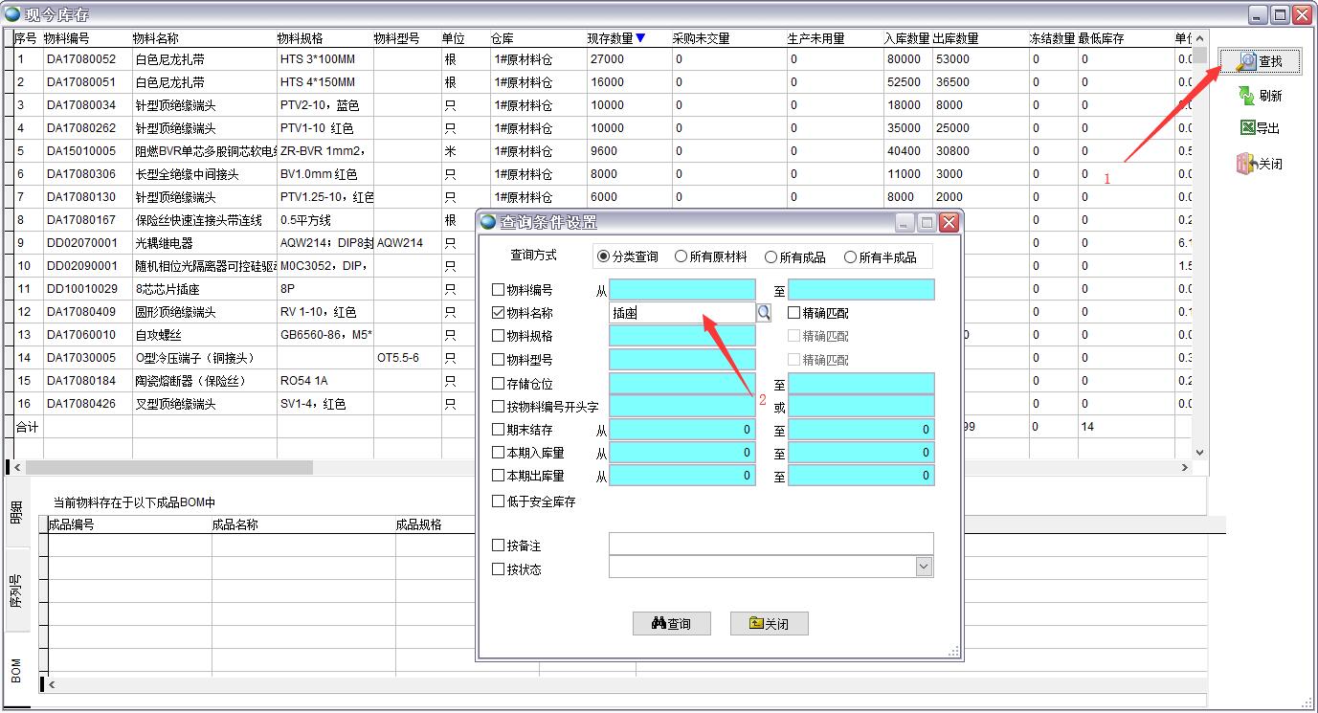This screenshot has width=1318, height=713.
Task: Check 精确匹配 next to 物料名称
Action: pos(793,313)
